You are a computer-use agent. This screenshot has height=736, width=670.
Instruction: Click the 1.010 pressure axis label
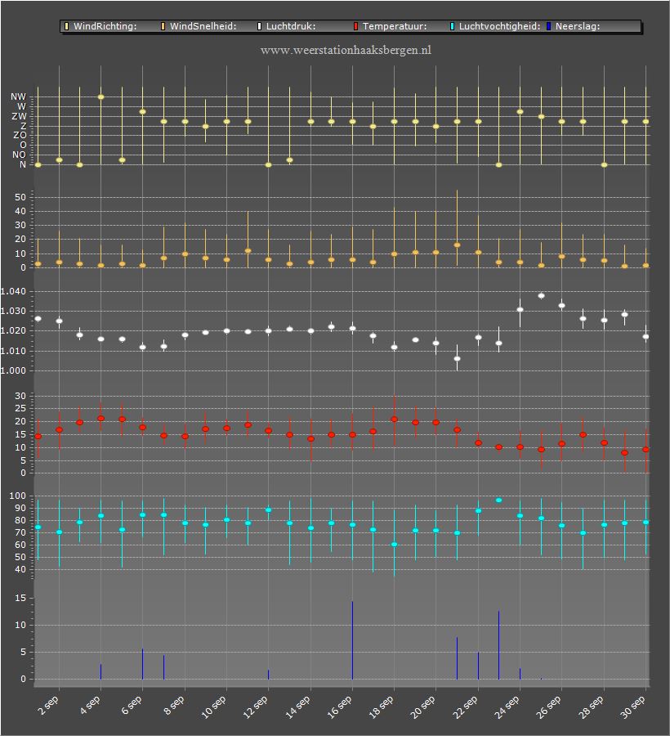13,351
